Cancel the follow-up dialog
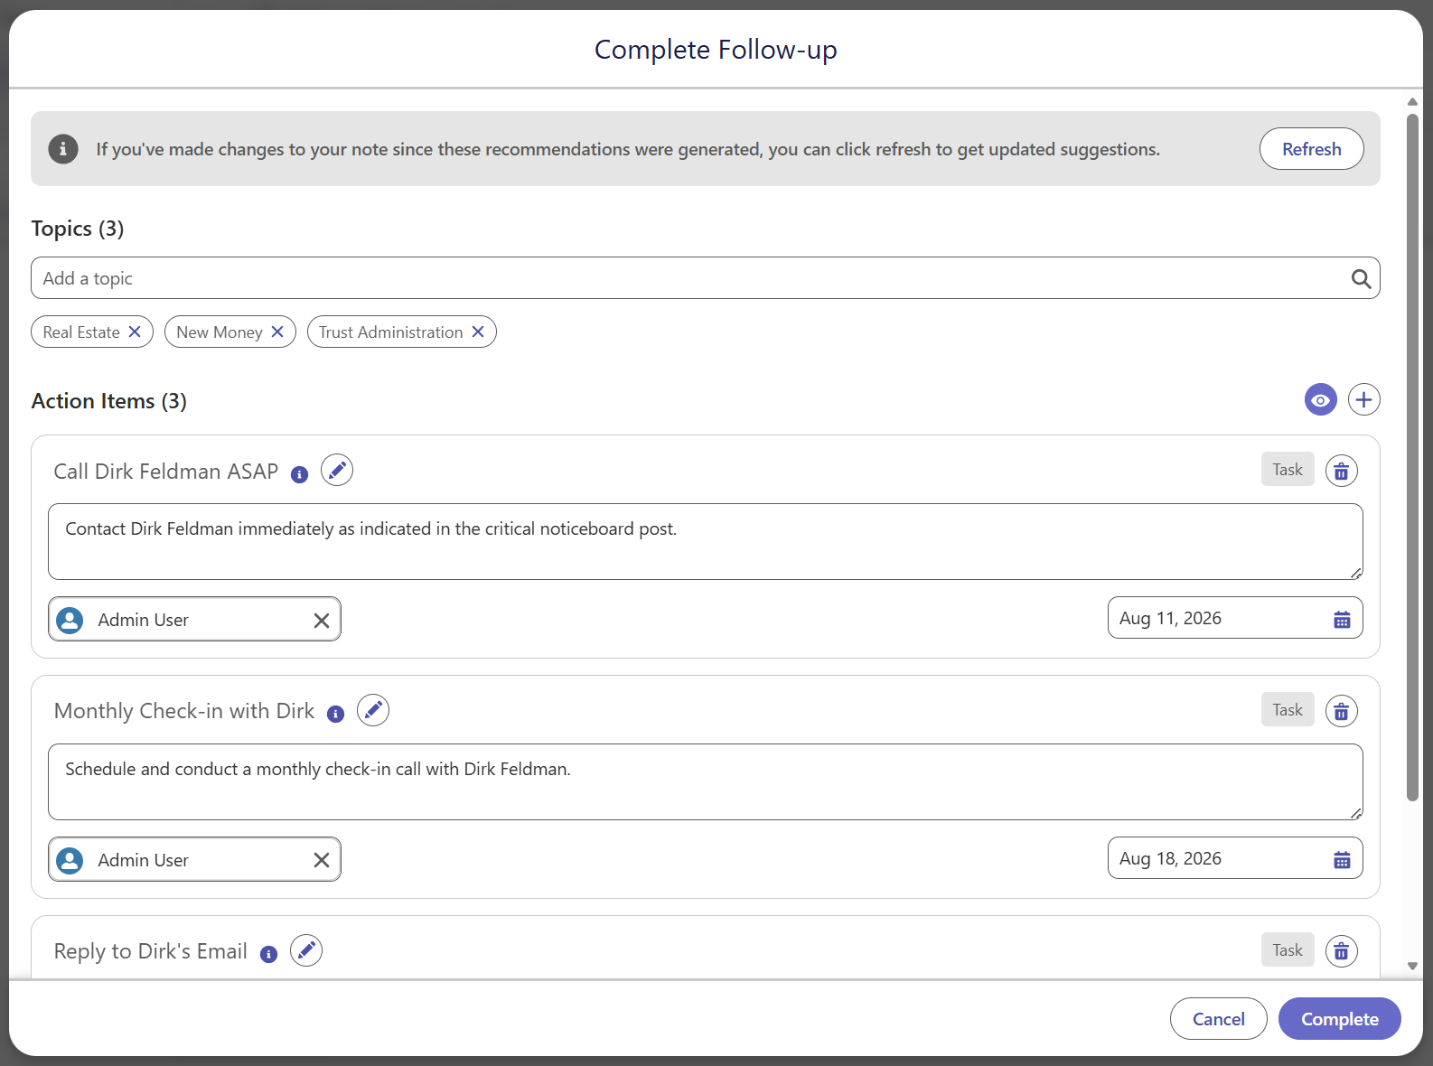The height and width of the screenshot is (1066, 1433). (x=1219, y=1019)
